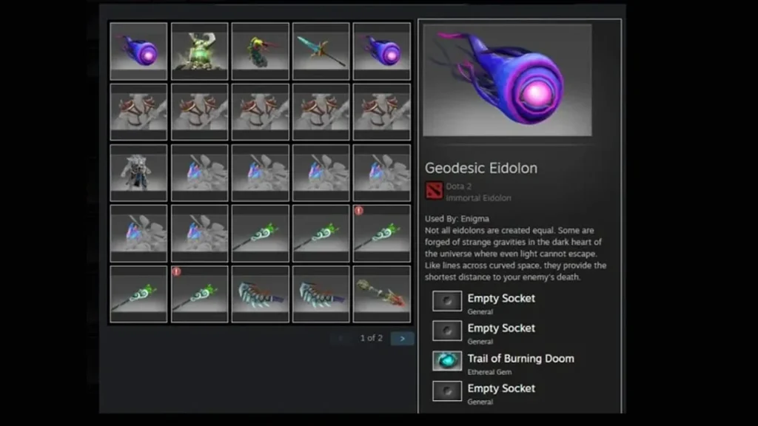This screenshot has height=426, width=758.
Task: Click the Trail of Burning Doom label
Action: [x=520, y=359]
